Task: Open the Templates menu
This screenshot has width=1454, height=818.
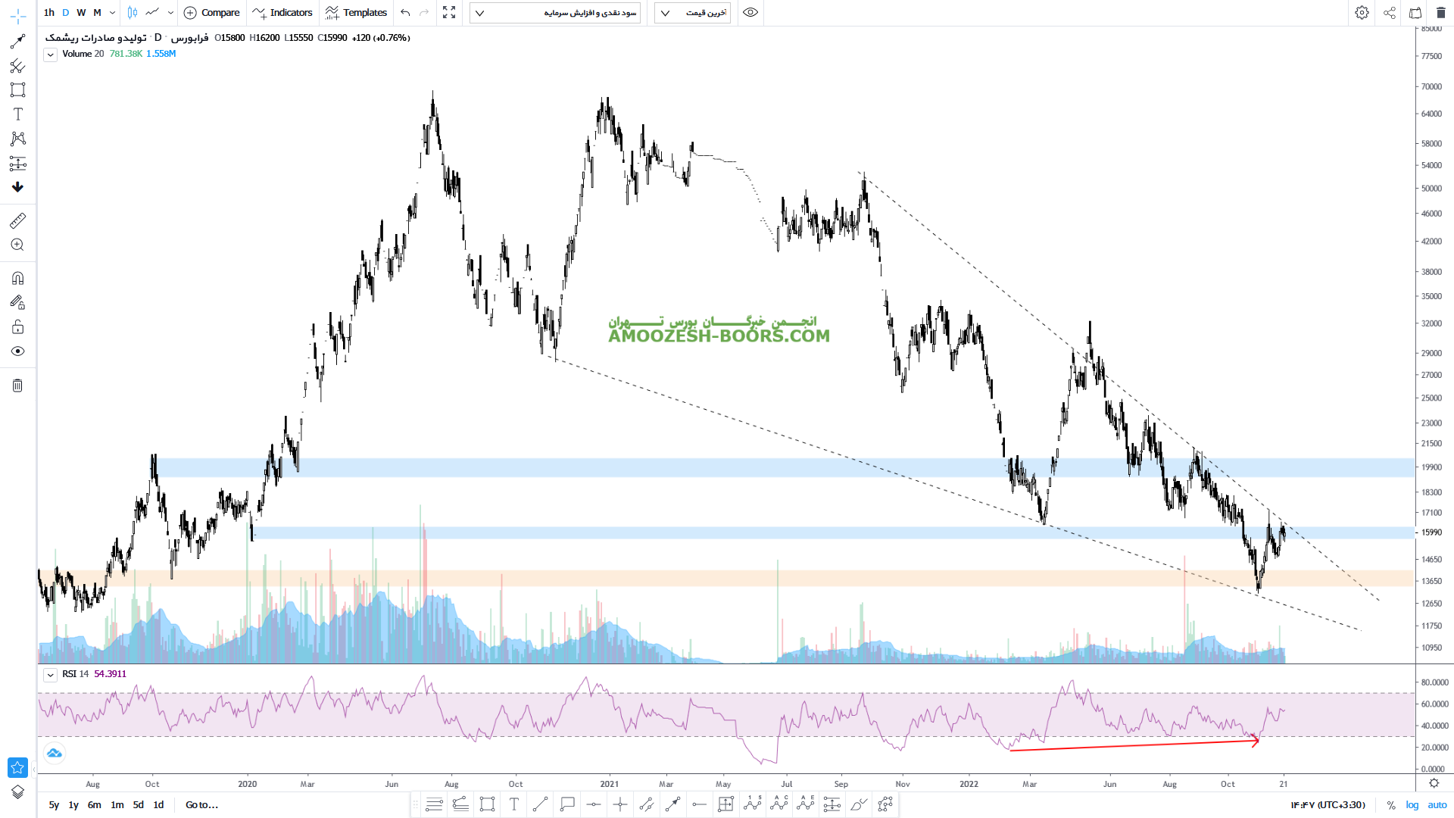Action: coord(356,13)
